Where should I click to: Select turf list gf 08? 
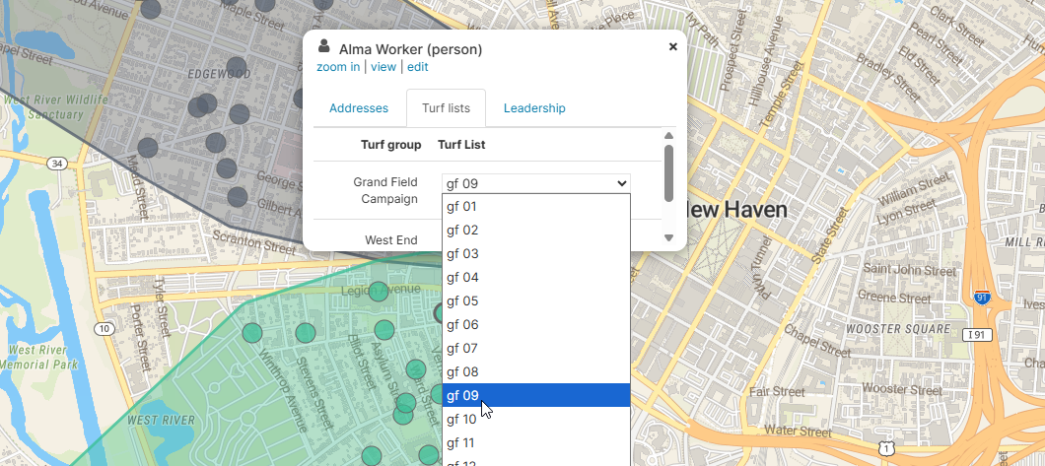coord(536,372)
